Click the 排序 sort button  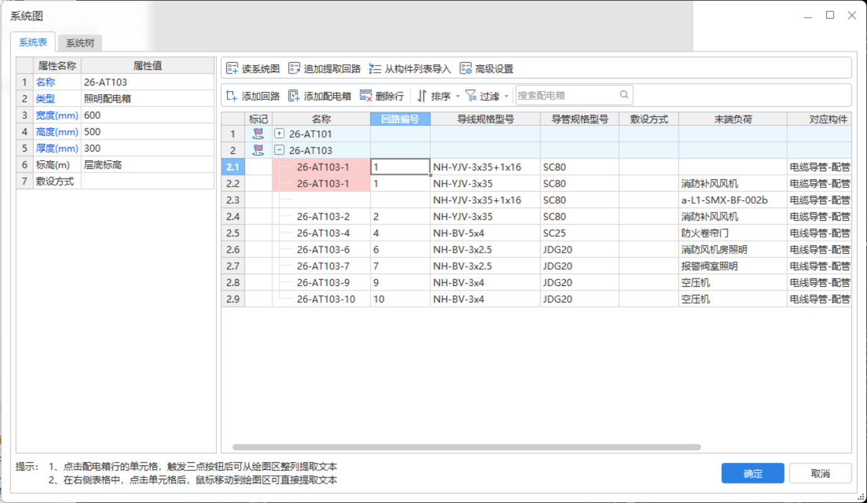coord(434,96)
